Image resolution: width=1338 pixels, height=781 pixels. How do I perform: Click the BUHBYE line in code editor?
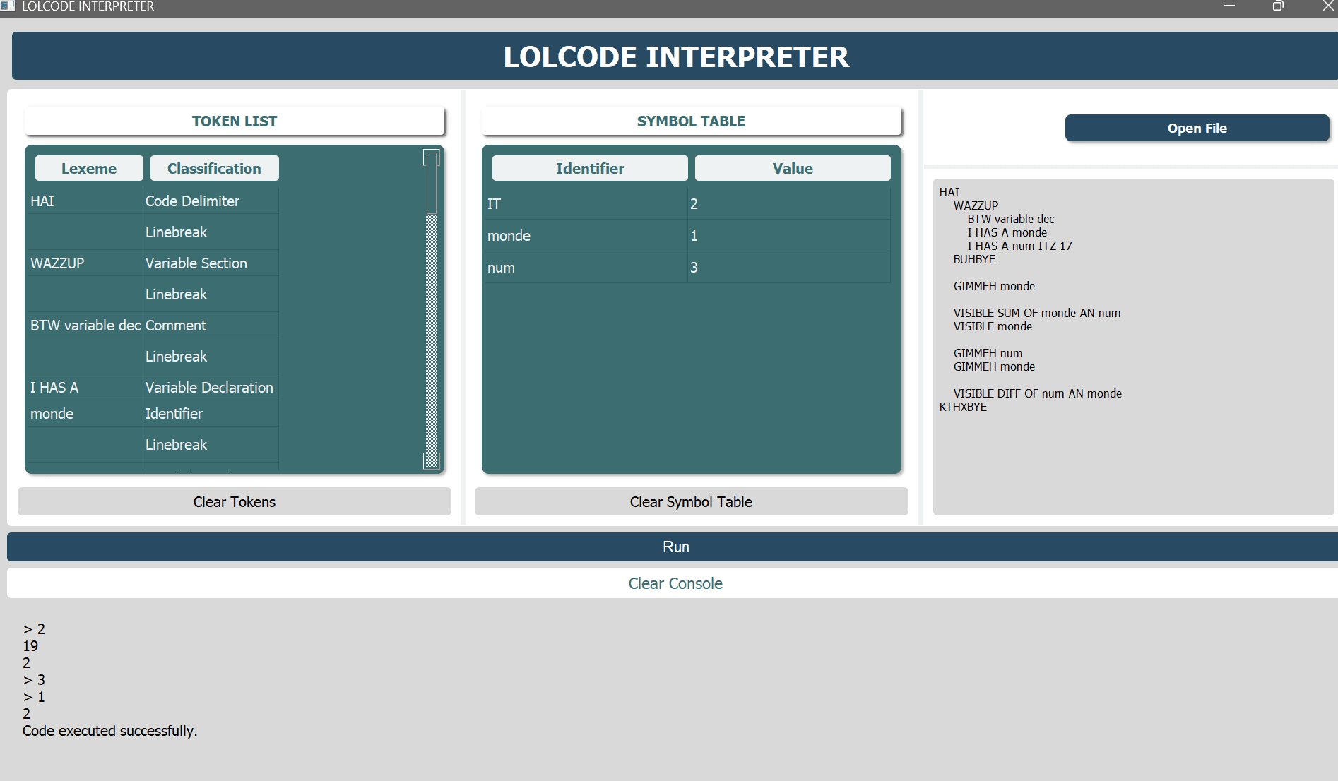[x=974, y=259]
